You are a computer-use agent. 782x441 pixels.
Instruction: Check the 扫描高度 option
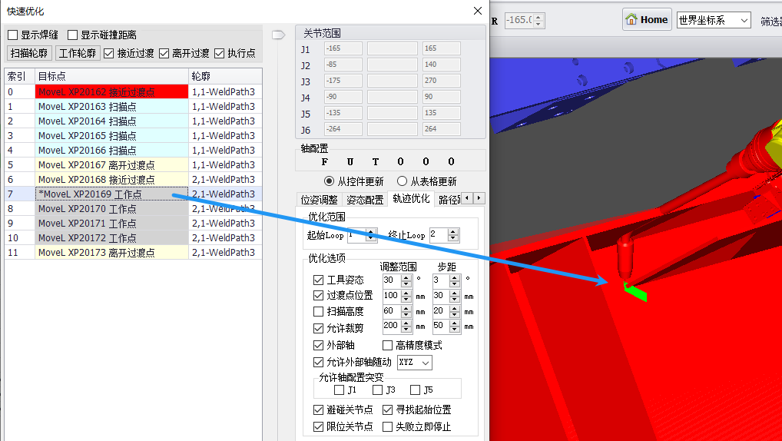click(x=319, y=312)
